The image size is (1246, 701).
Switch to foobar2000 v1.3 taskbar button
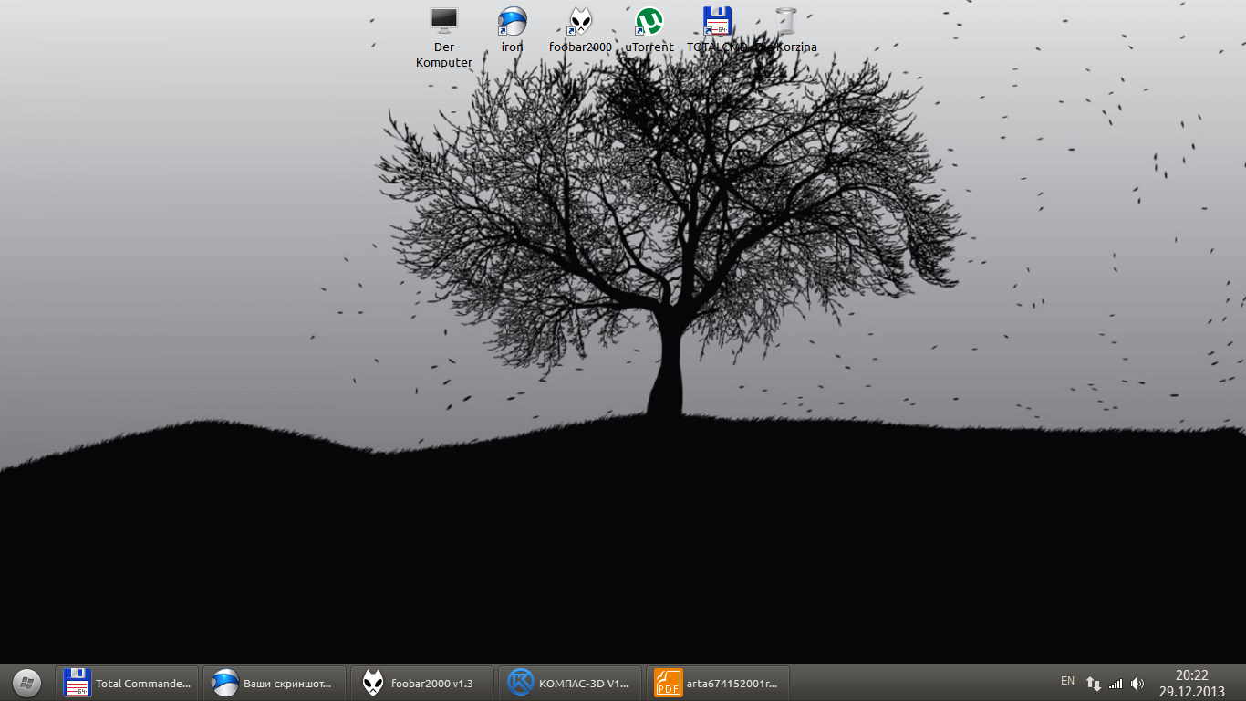(x=421, y=683)
